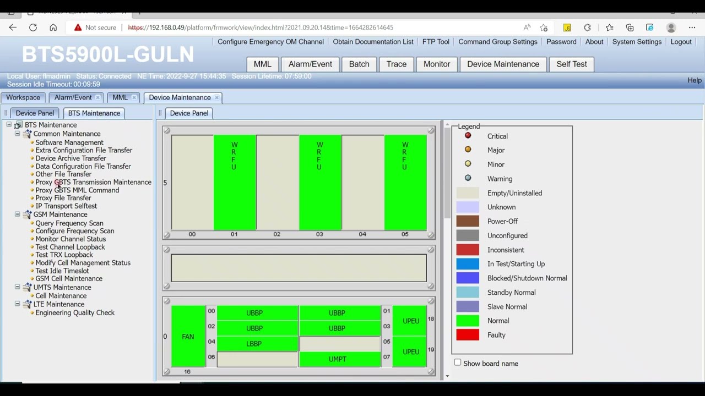Reload the page with the refresh icon
Screen dimensions: 705x396
point(33,28)
